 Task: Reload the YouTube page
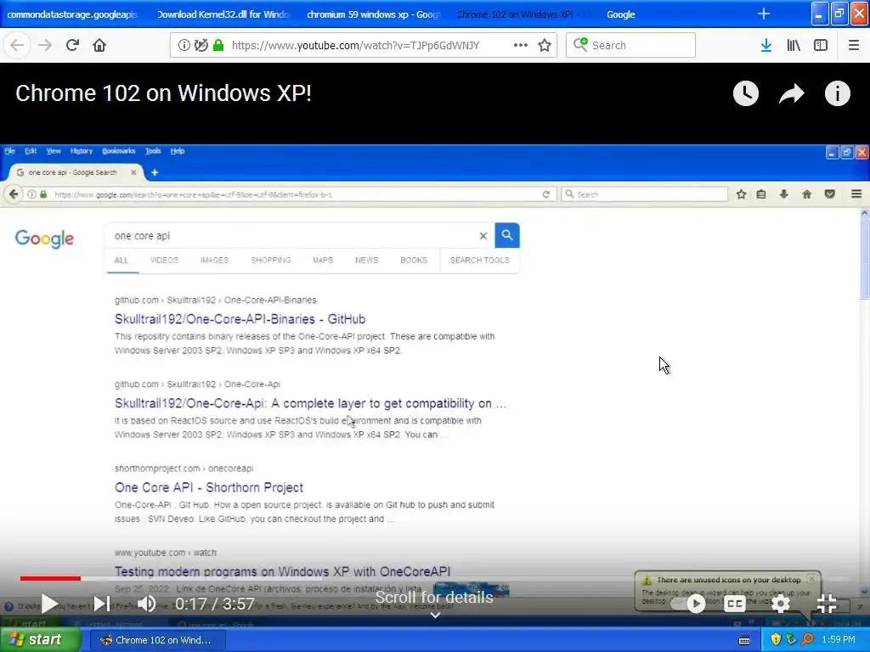point(72,45)
